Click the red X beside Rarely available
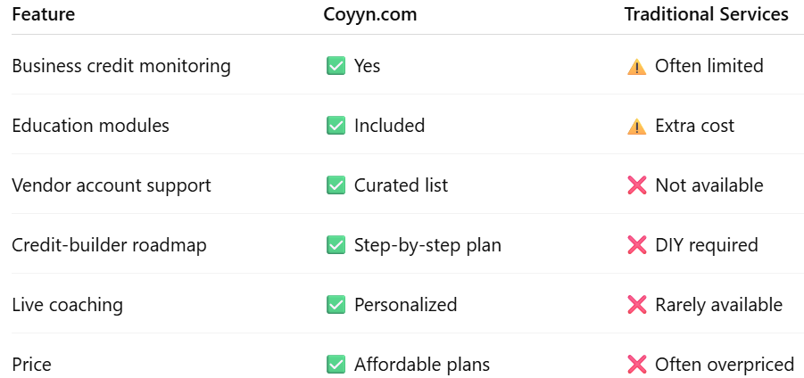The image size is (804, 378). [x=636, y=305]
